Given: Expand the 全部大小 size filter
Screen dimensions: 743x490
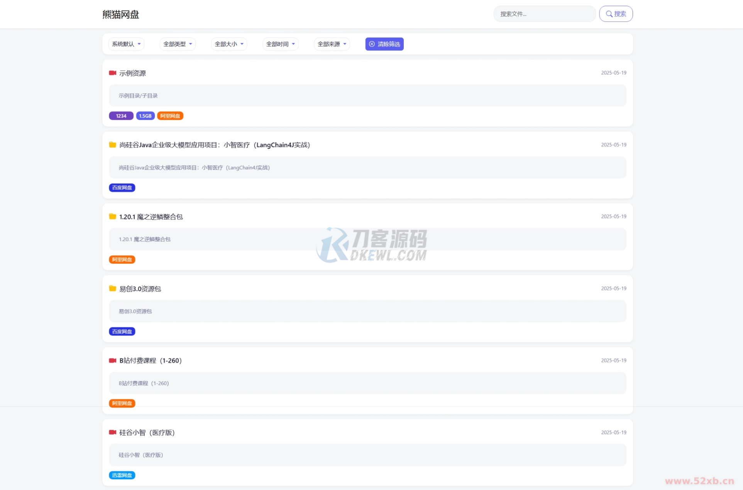Looking at the screenshot, I should [x=228, y=44].
